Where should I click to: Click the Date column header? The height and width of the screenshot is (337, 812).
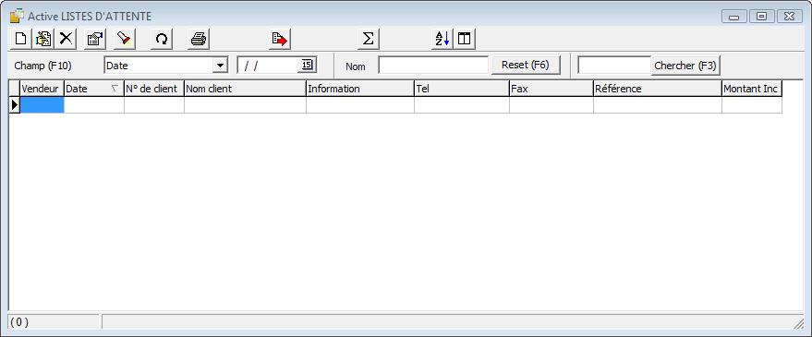pos(93,89)
